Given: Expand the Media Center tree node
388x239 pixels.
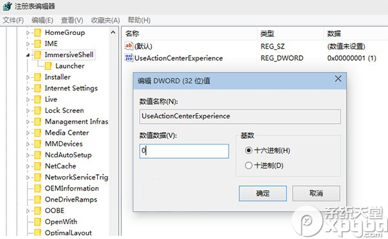Looking at the screenshot, I should click(28, 133).
